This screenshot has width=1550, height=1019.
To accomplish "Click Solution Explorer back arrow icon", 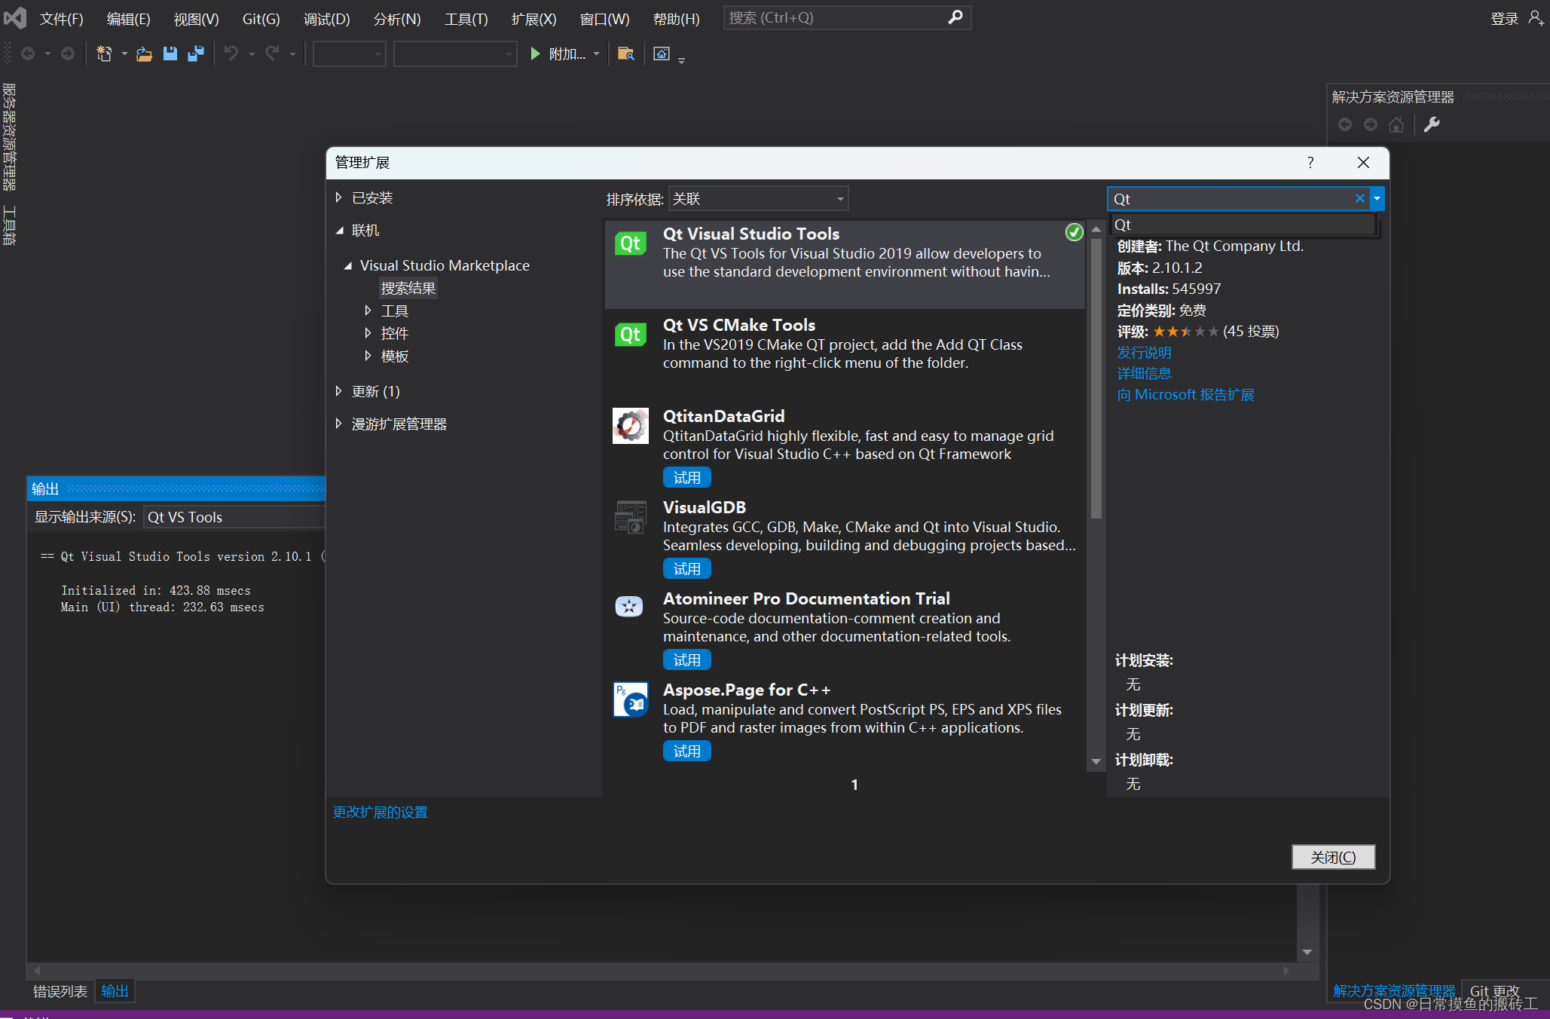I will (1345, 124).
